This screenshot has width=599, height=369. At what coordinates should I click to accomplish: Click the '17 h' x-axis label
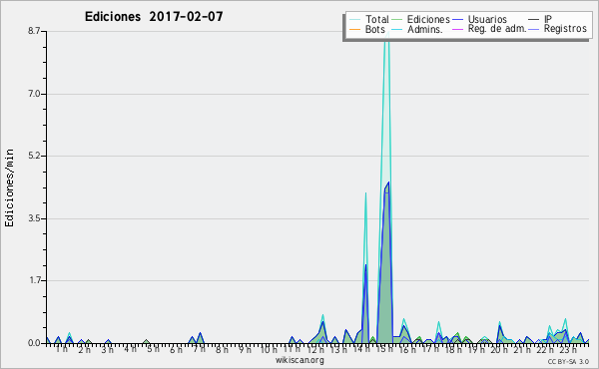[430, 349]
